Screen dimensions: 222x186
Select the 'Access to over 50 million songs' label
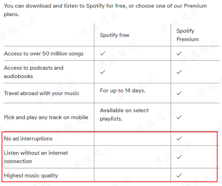click(44, 53)
